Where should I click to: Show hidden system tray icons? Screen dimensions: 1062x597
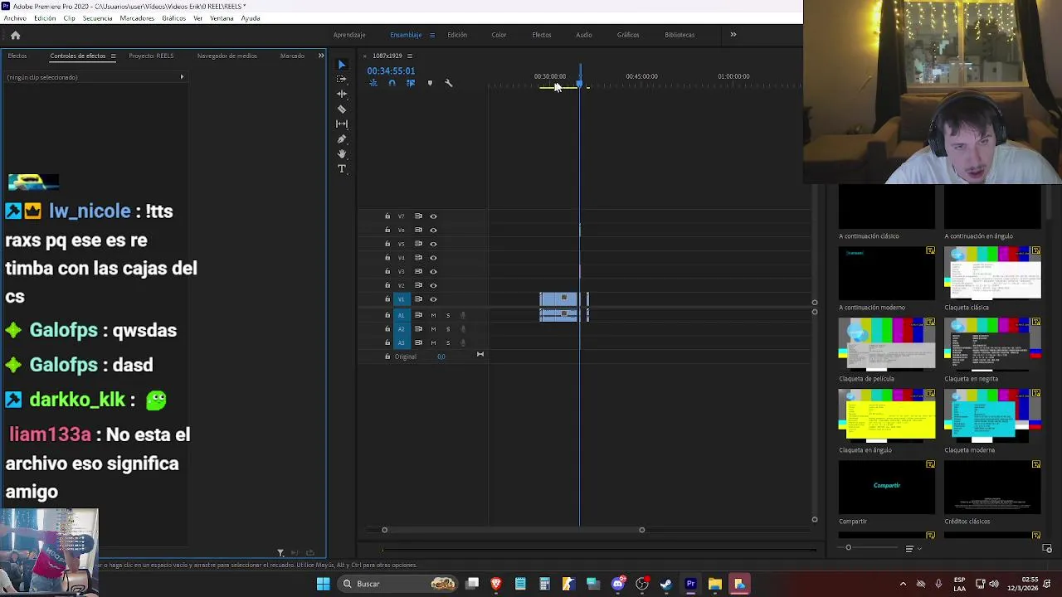click(903, 584)
